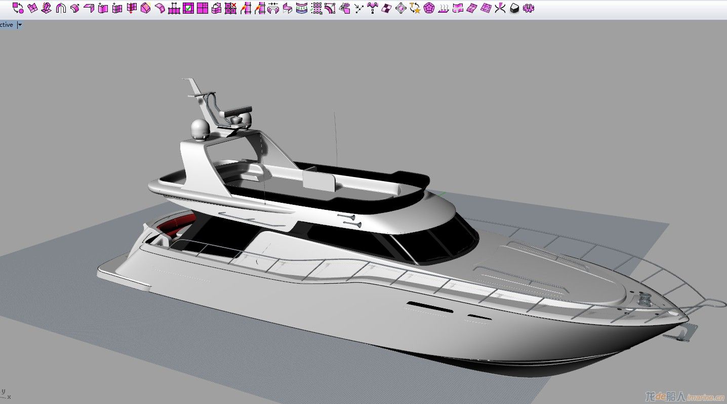The height and width of the screenshot is (404, 727).
Task: Click the black and white box icon
Action: pyautogui.click(x=514, y=8)
